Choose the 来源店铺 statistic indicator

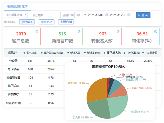[x=66, y=22]
